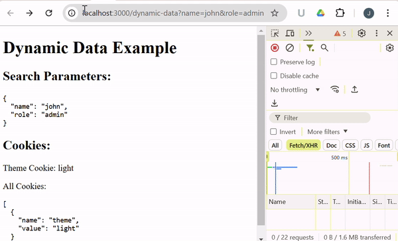Open Network panel settings gear

(389, 48)
